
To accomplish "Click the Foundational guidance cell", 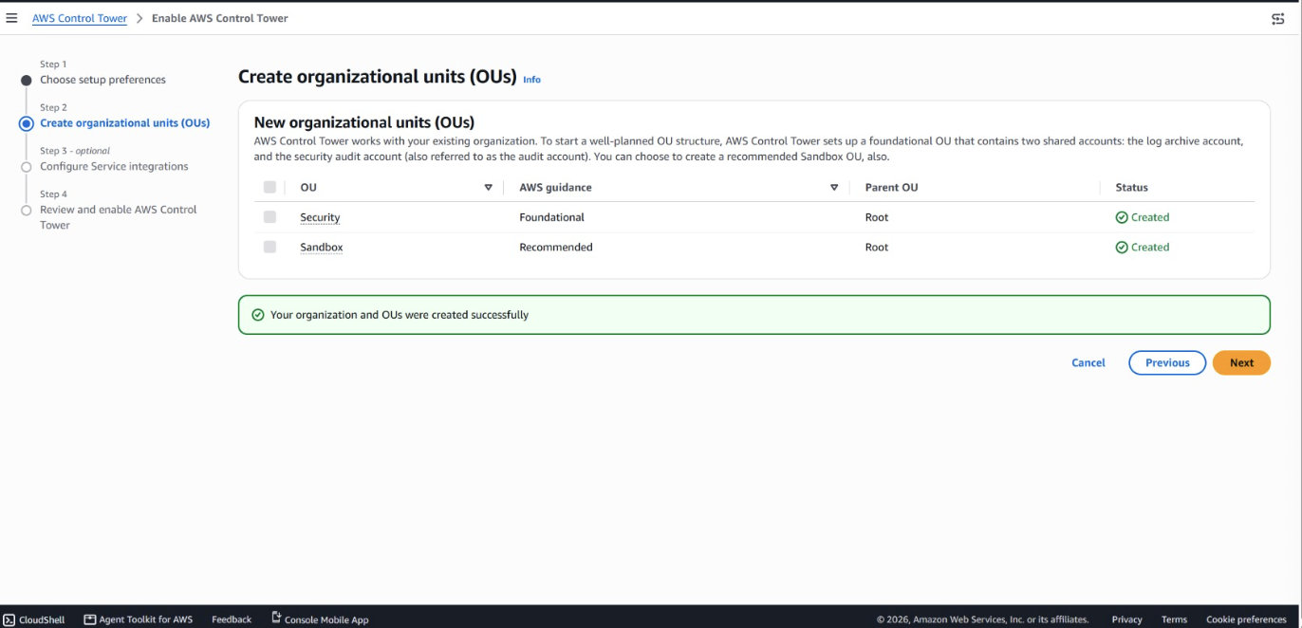I will point(551,217).
